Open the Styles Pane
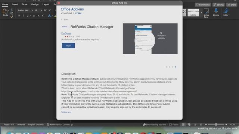The width and height of the screenshot is (239, 134). [206, 13]
